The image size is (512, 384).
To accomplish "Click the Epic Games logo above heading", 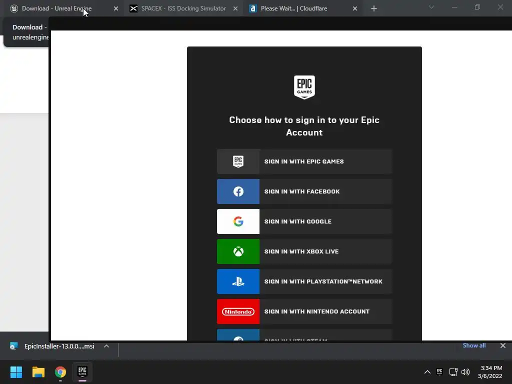I will point(304,87).
